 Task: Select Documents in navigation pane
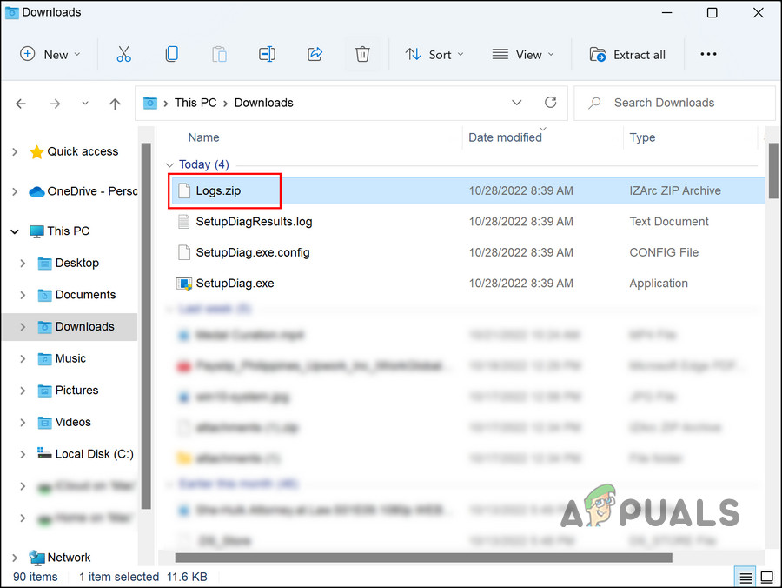(85, 295)
